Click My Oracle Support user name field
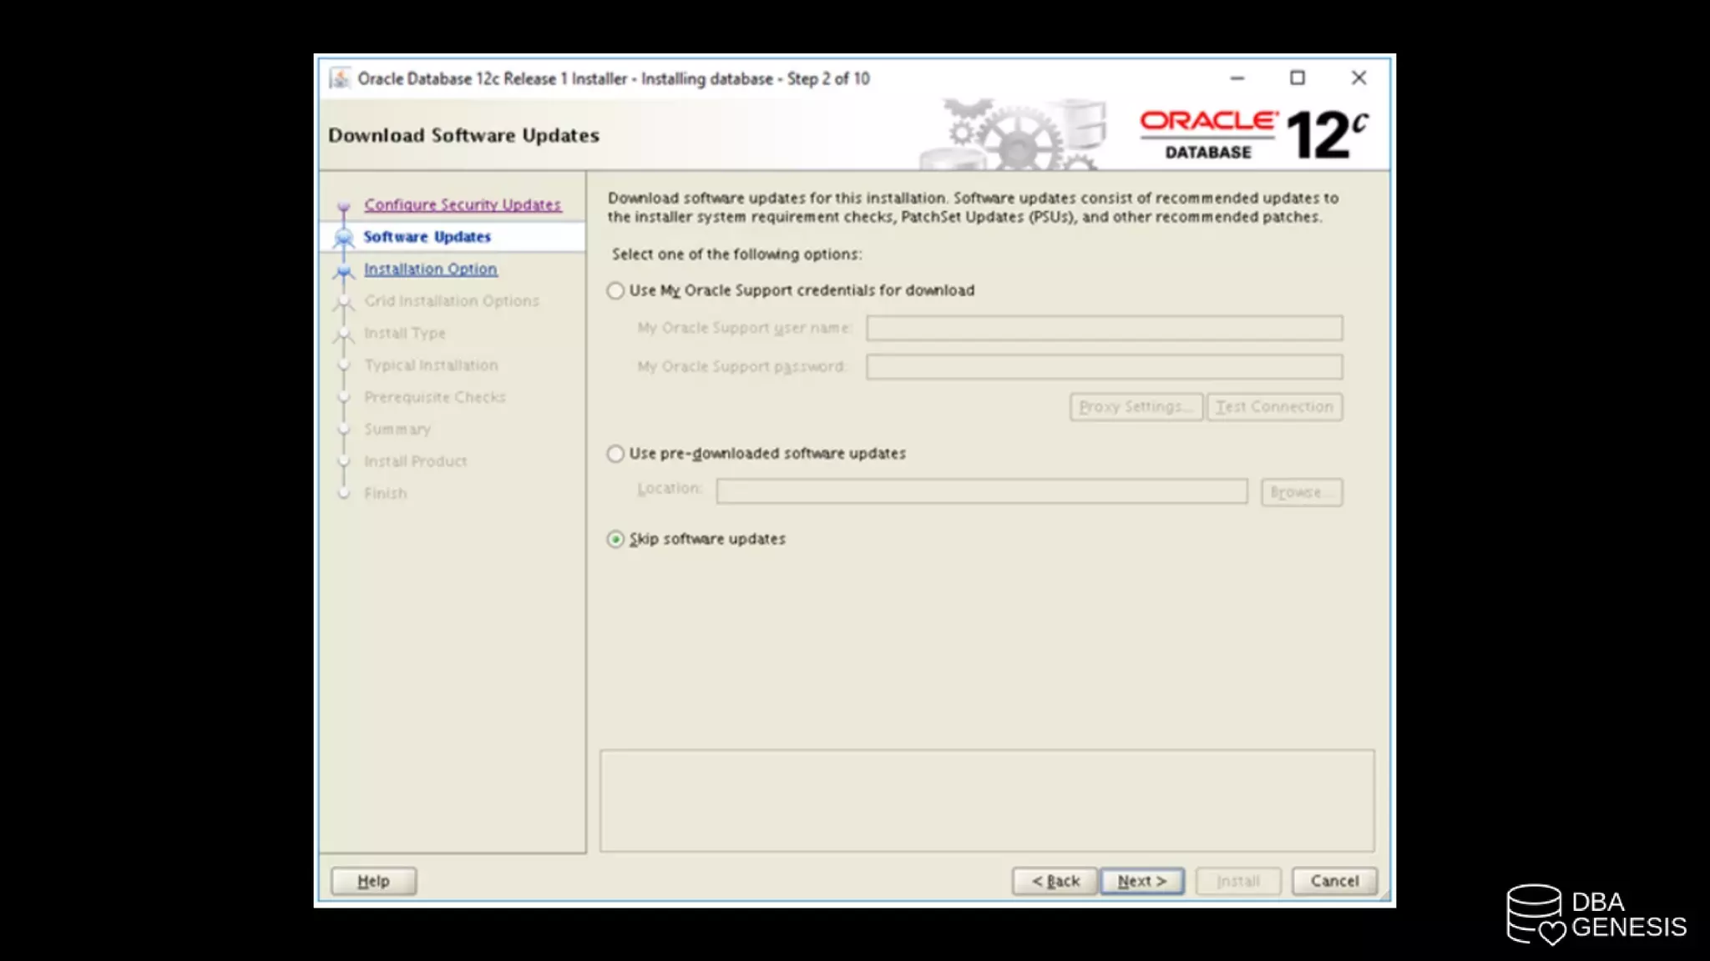This screenshot has width=1710, height=961. pyautogui.click(x=1104, y=328)
